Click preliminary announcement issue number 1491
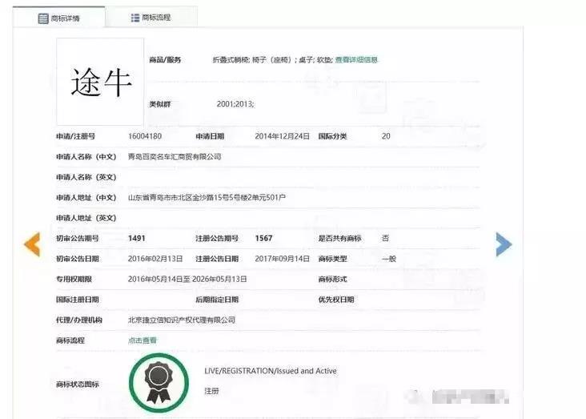This screenshot has height=419, width=586. [137, 239]
